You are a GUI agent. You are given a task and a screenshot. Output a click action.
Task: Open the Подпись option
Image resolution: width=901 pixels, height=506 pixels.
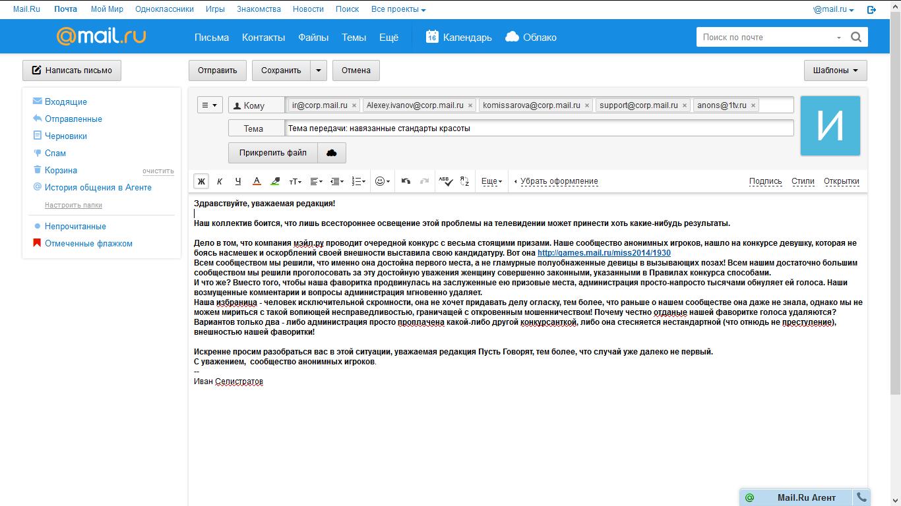765,181
